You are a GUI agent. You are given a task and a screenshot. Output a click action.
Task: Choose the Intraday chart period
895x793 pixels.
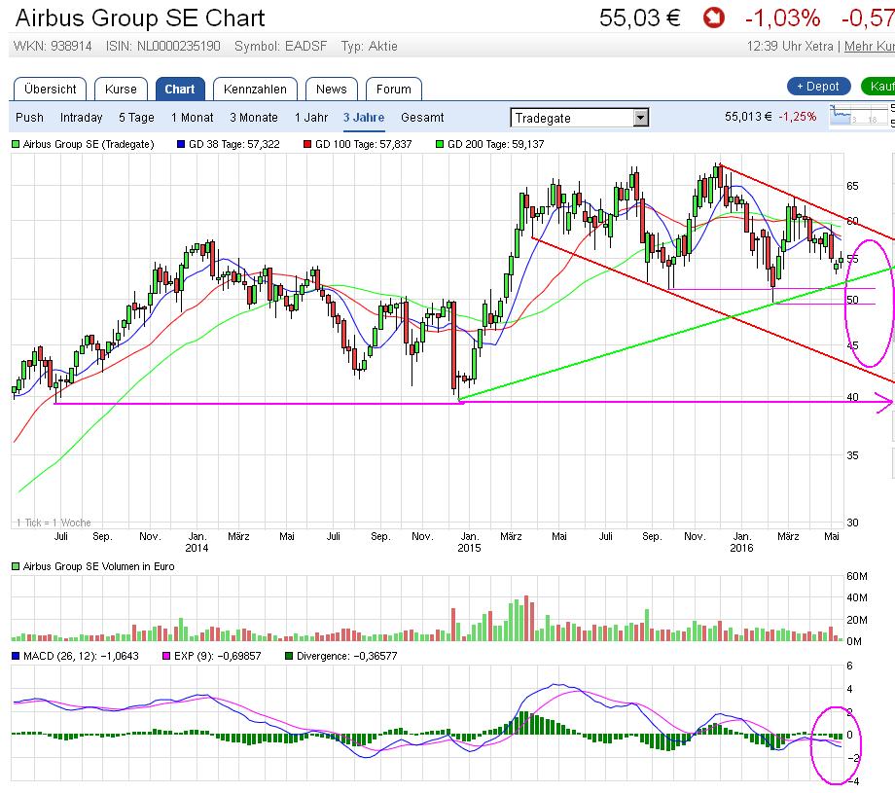(x=81, y=118)
